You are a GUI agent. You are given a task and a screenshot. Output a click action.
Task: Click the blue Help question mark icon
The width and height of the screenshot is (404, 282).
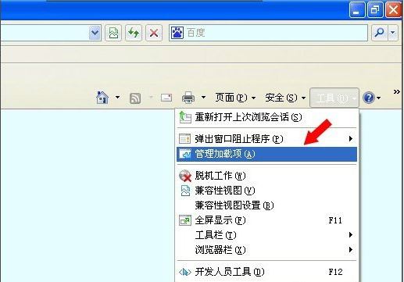tap(369, 98)
